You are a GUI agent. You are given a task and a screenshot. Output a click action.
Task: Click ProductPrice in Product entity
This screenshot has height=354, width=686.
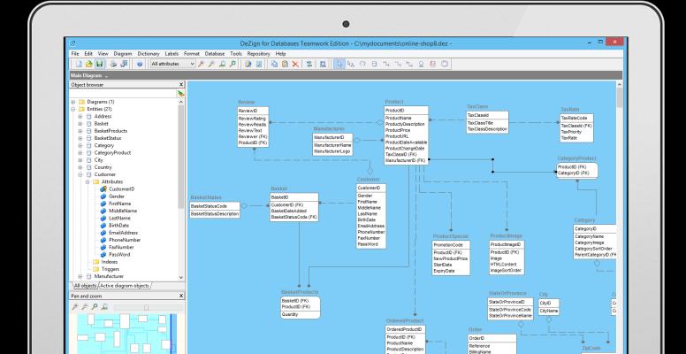[x=398, y=130]
